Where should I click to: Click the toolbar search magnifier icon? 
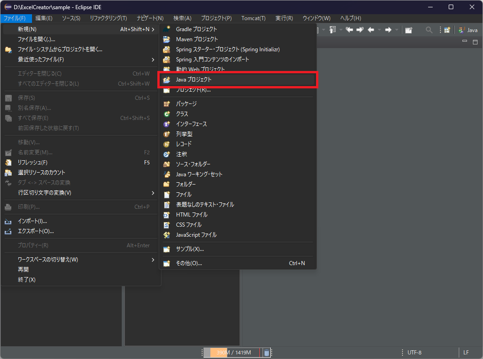point(429,30)
